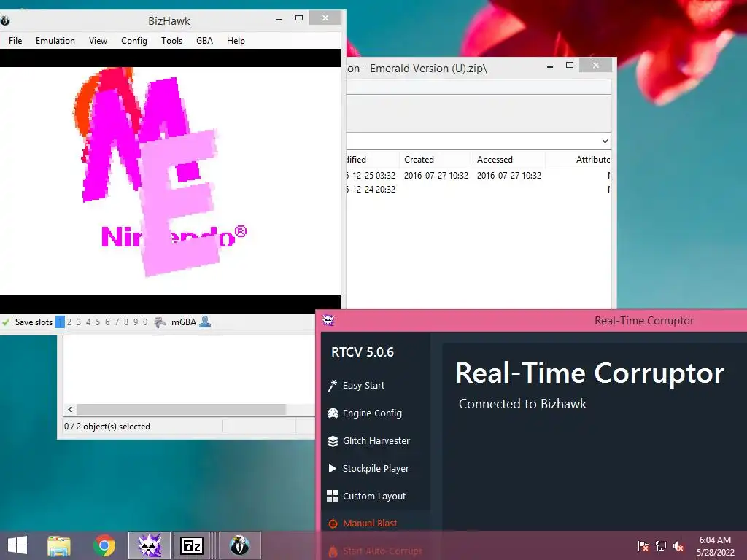Open network status icon in system tray

click(x=661, y=545)
